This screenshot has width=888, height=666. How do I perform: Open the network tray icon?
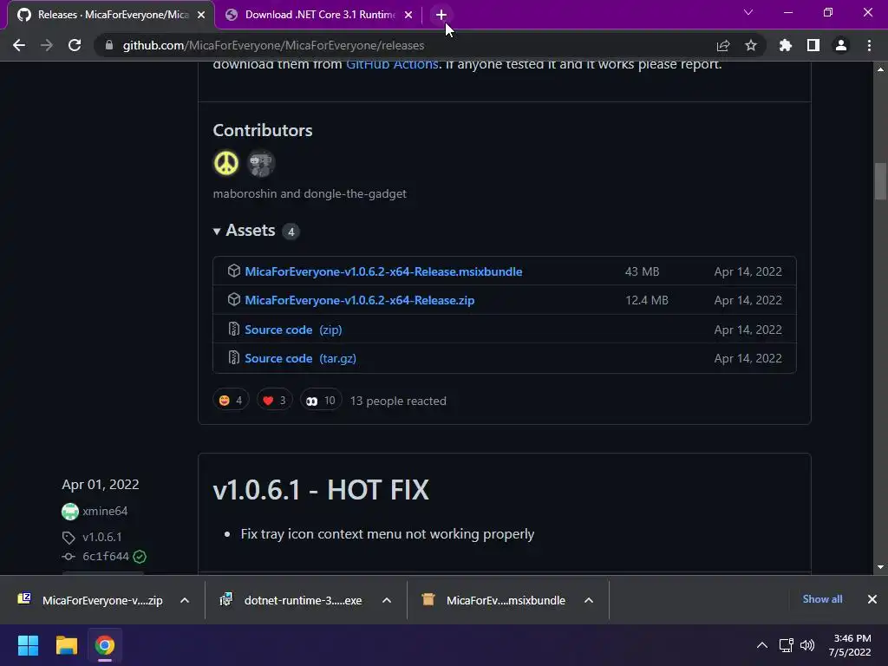coord(786,645)
